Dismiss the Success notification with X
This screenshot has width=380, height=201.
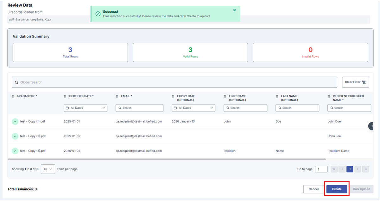(x=234, y=10)
